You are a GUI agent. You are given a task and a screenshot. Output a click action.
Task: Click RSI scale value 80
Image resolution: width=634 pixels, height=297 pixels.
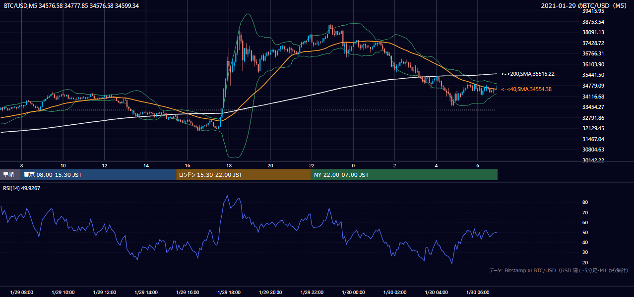[x=585, y=202]
